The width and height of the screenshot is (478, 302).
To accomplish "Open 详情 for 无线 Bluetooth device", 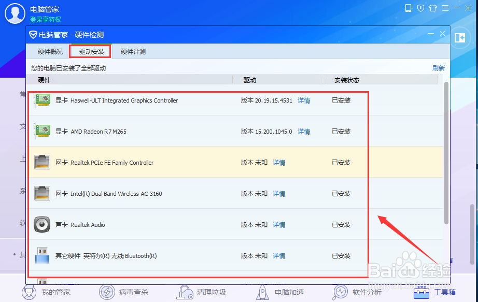I will tap(279, 256).
